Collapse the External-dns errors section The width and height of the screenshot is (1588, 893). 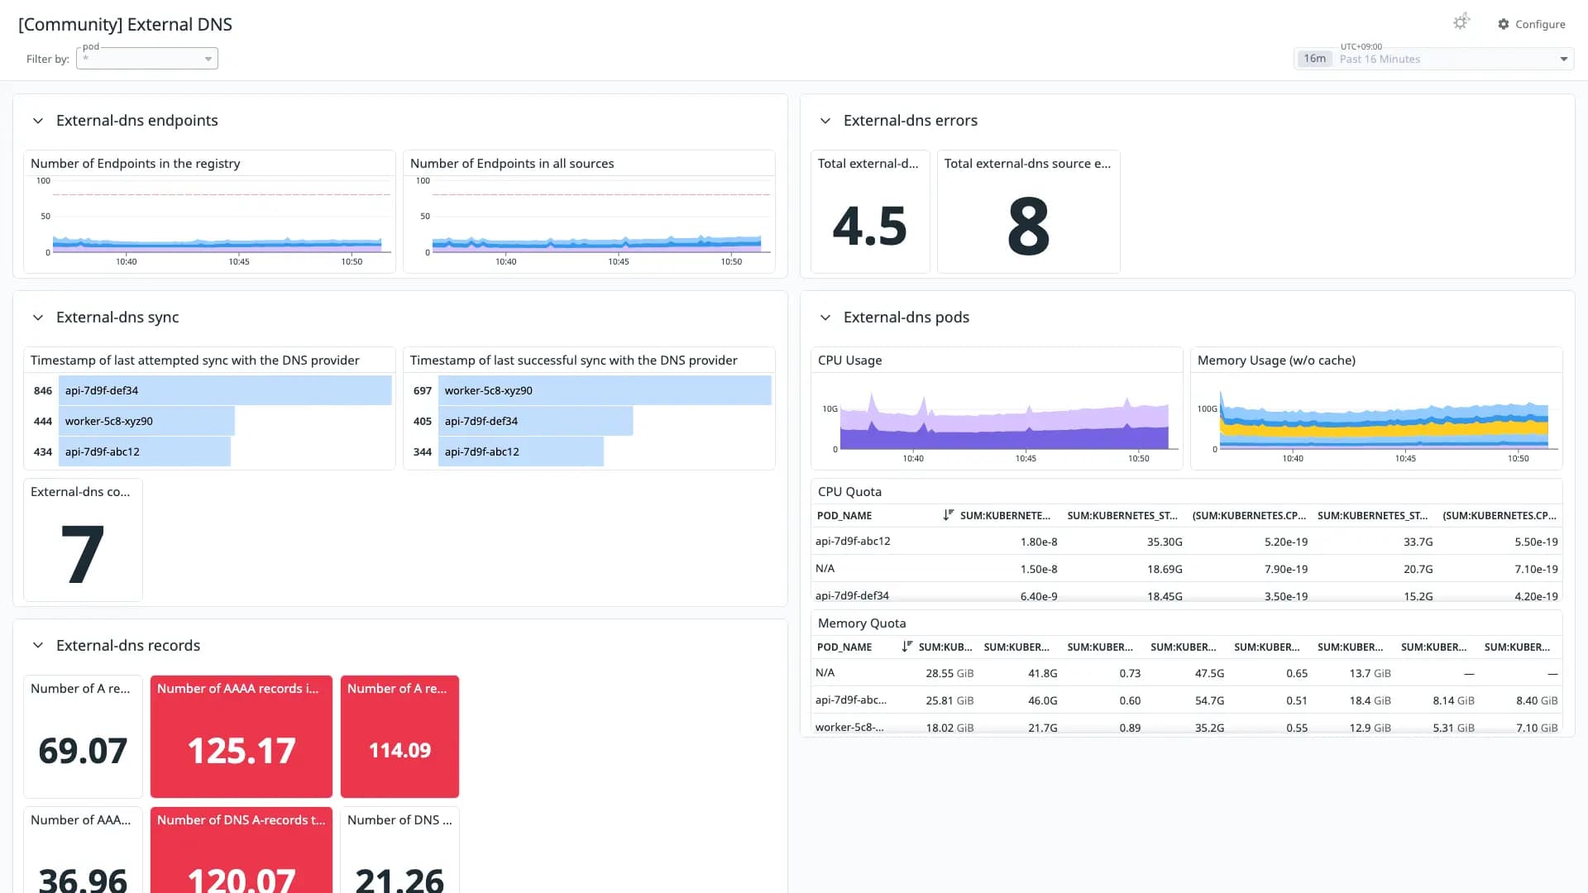click(x=825, y=121)
